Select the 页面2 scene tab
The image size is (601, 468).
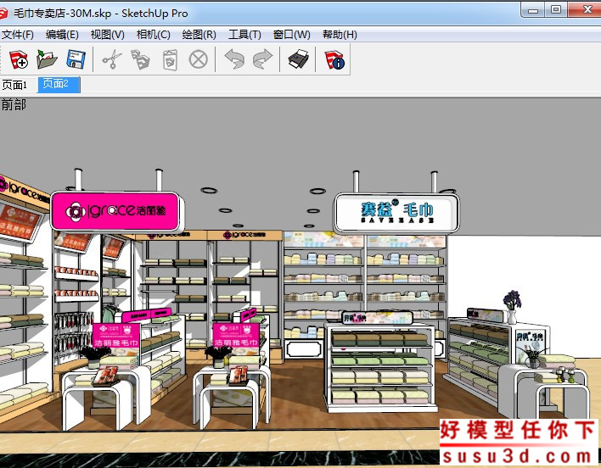[x=59, y=84]
